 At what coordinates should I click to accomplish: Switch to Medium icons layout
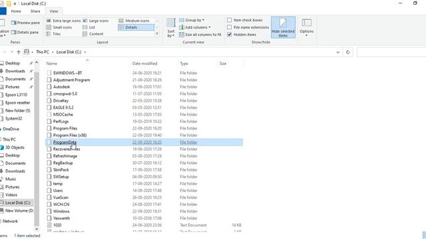[134, 21]
